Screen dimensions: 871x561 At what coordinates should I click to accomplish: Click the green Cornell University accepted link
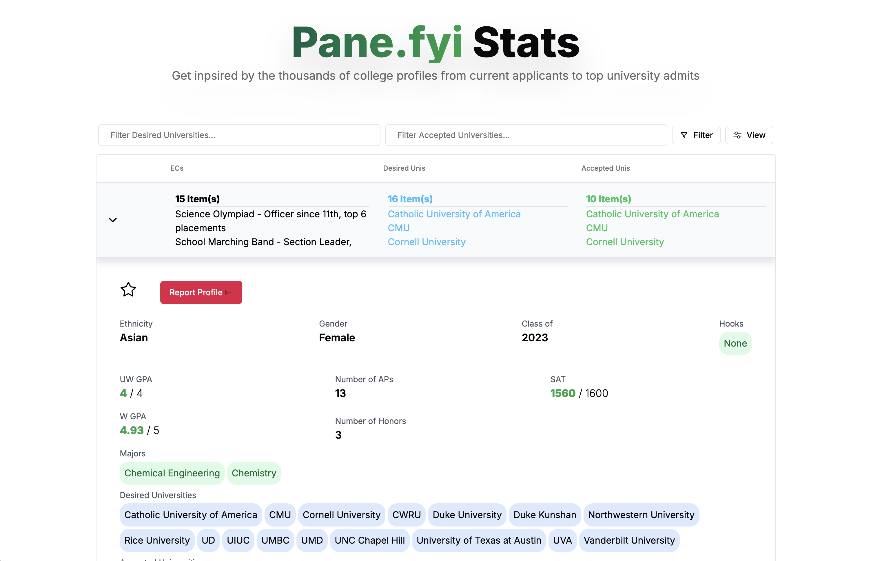625,242
